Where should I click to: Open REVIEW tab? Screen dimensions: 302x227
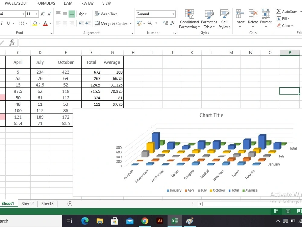87,3
